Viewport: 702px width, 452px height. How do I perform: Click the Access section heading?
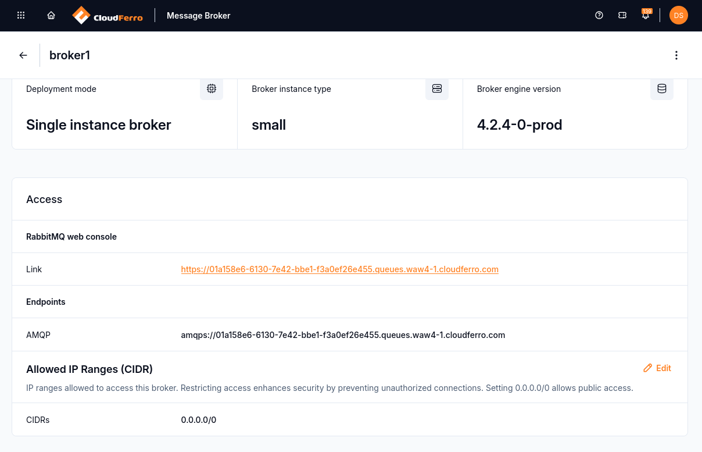44,200
